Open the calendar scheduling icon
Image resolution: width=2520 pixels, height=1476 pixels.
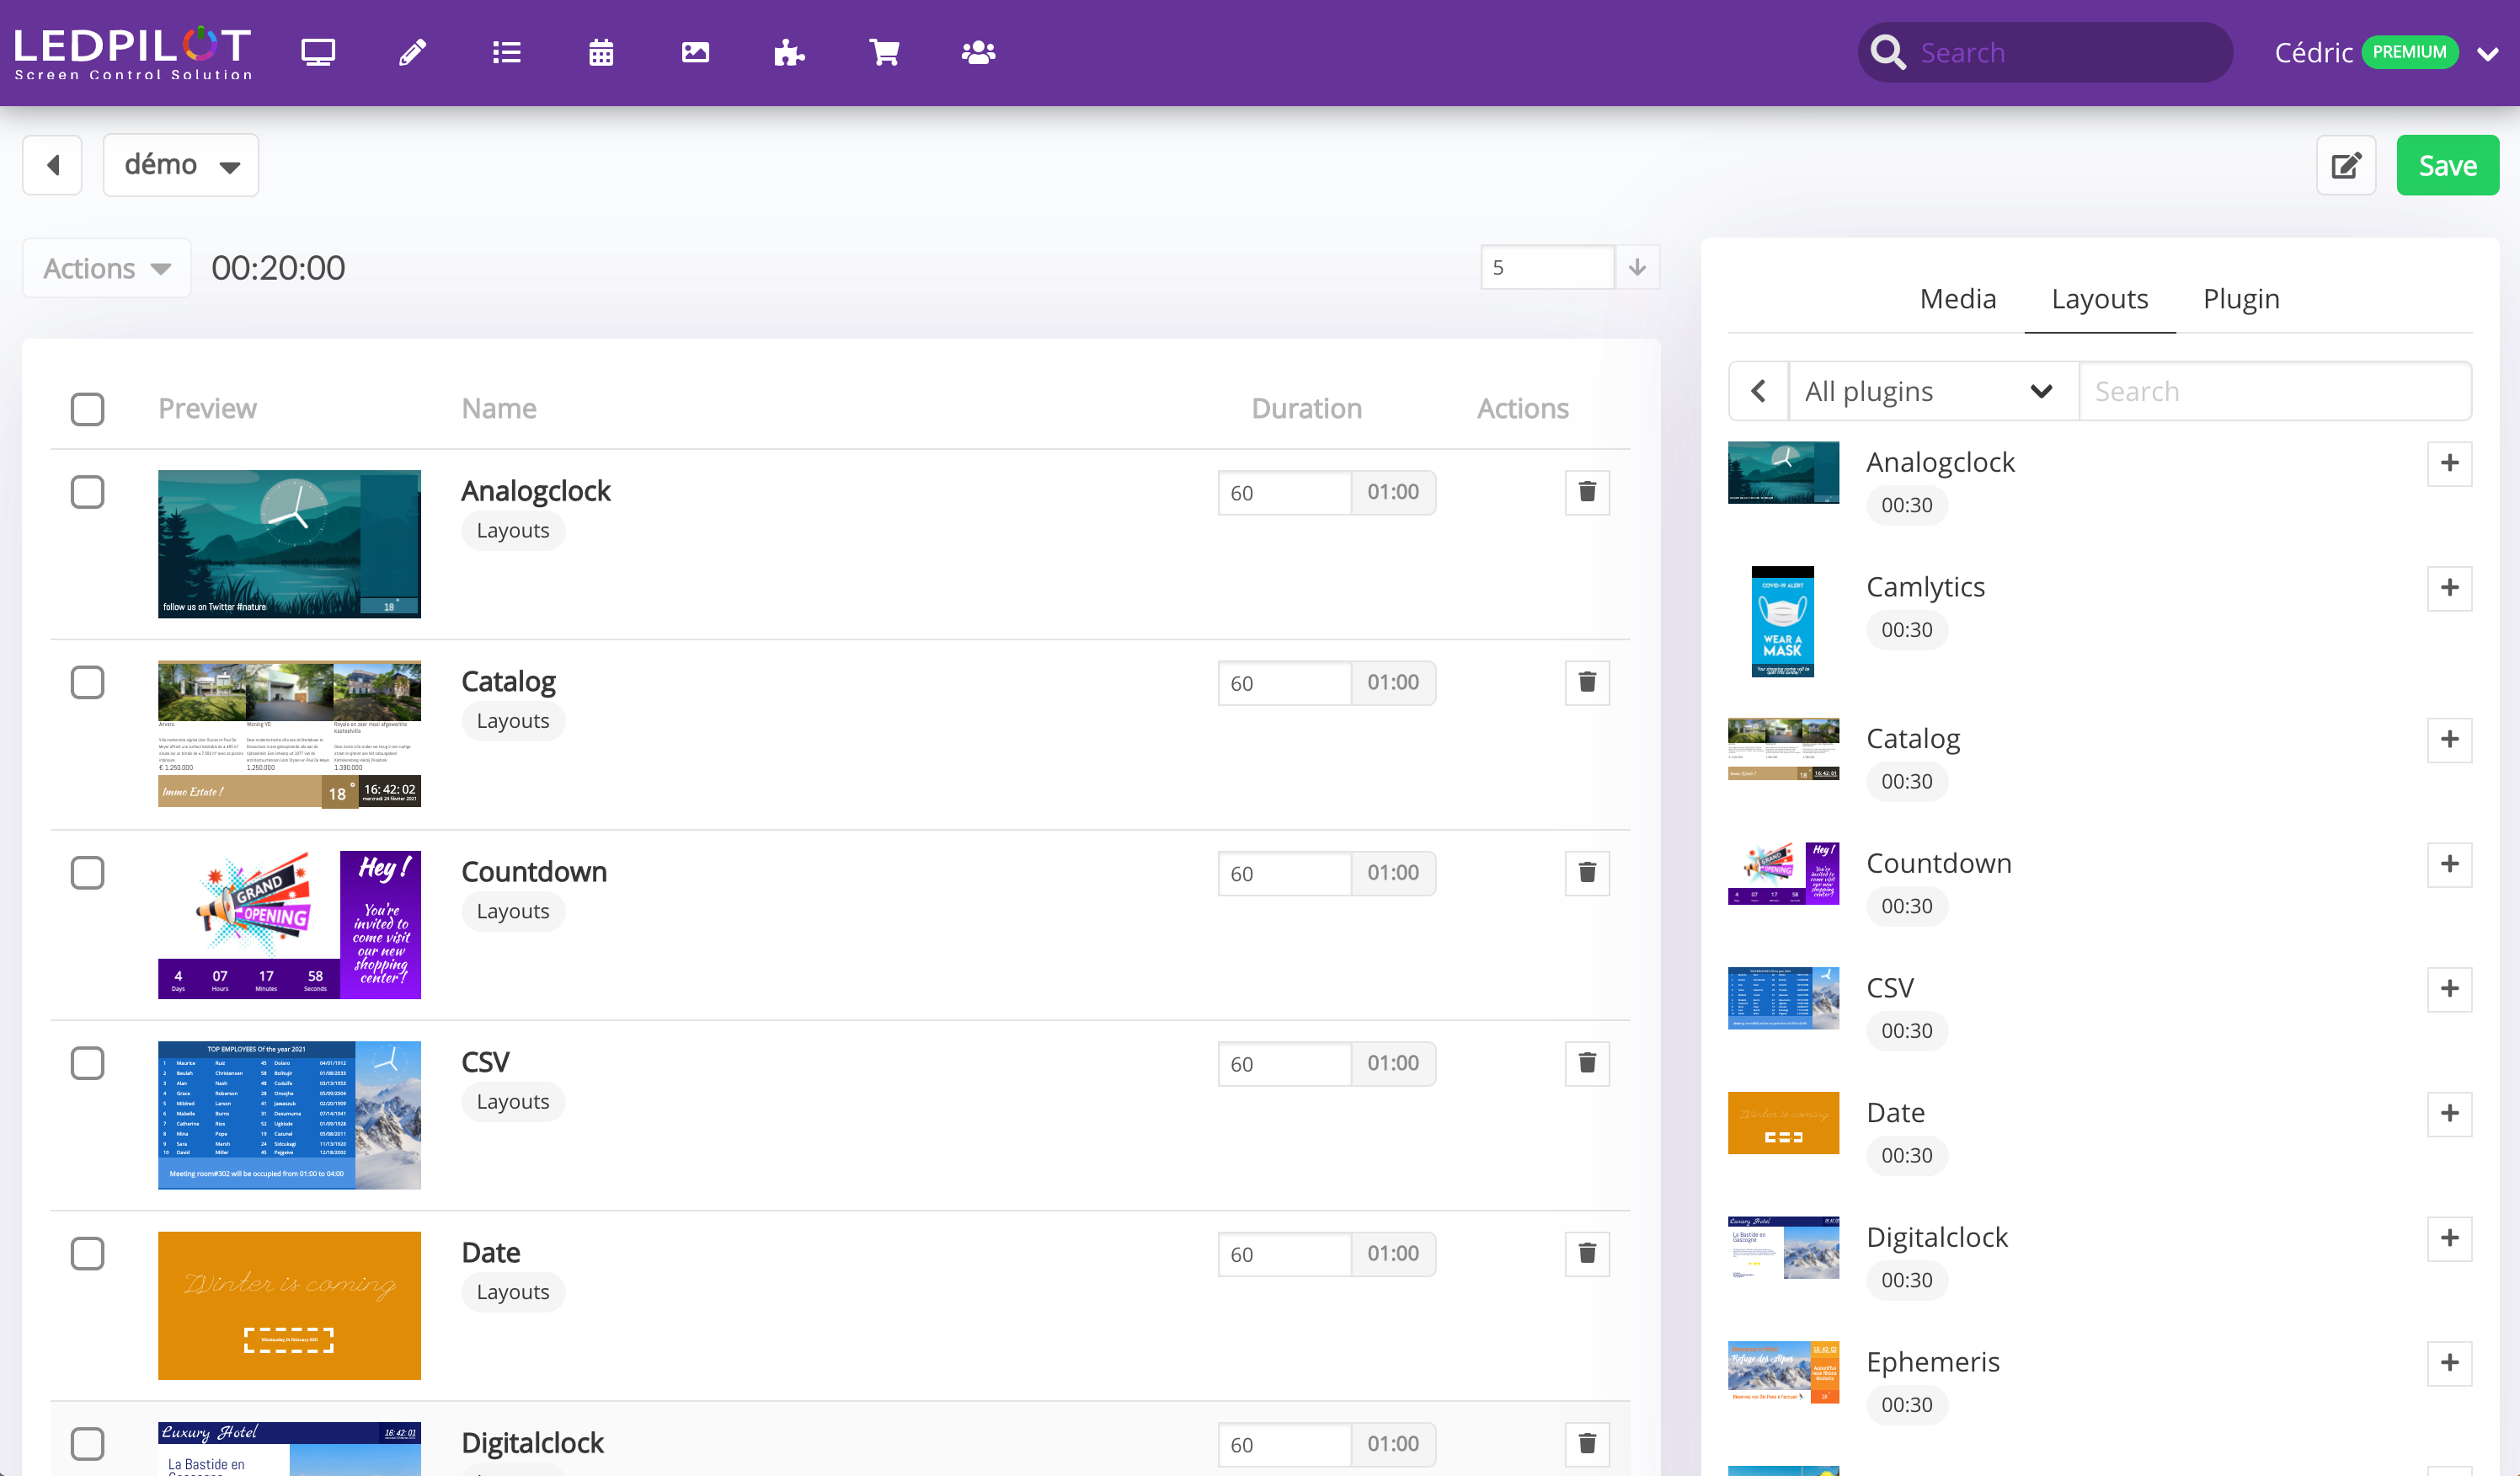600,52
